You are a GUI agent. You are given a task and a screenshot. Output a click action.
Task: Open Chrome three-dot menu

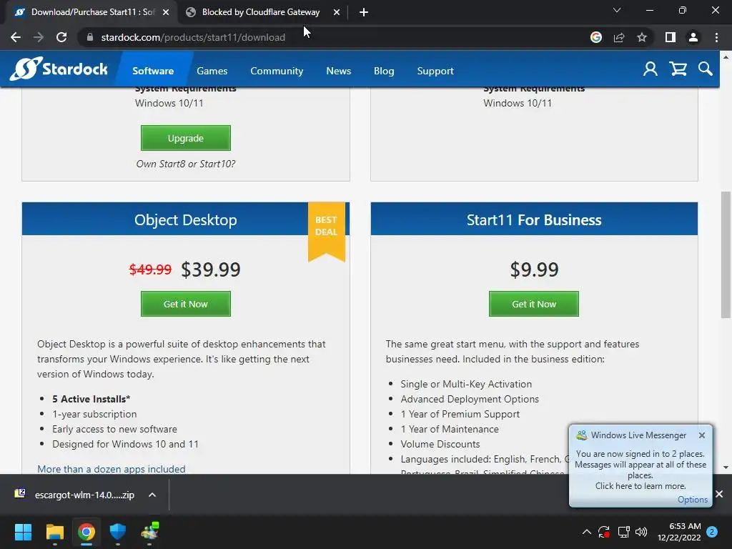coord(716,37)
